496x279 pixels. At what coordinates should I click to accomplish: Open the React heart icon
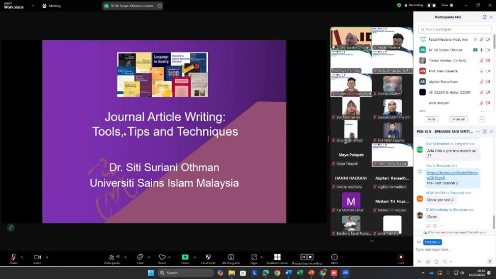162,257
